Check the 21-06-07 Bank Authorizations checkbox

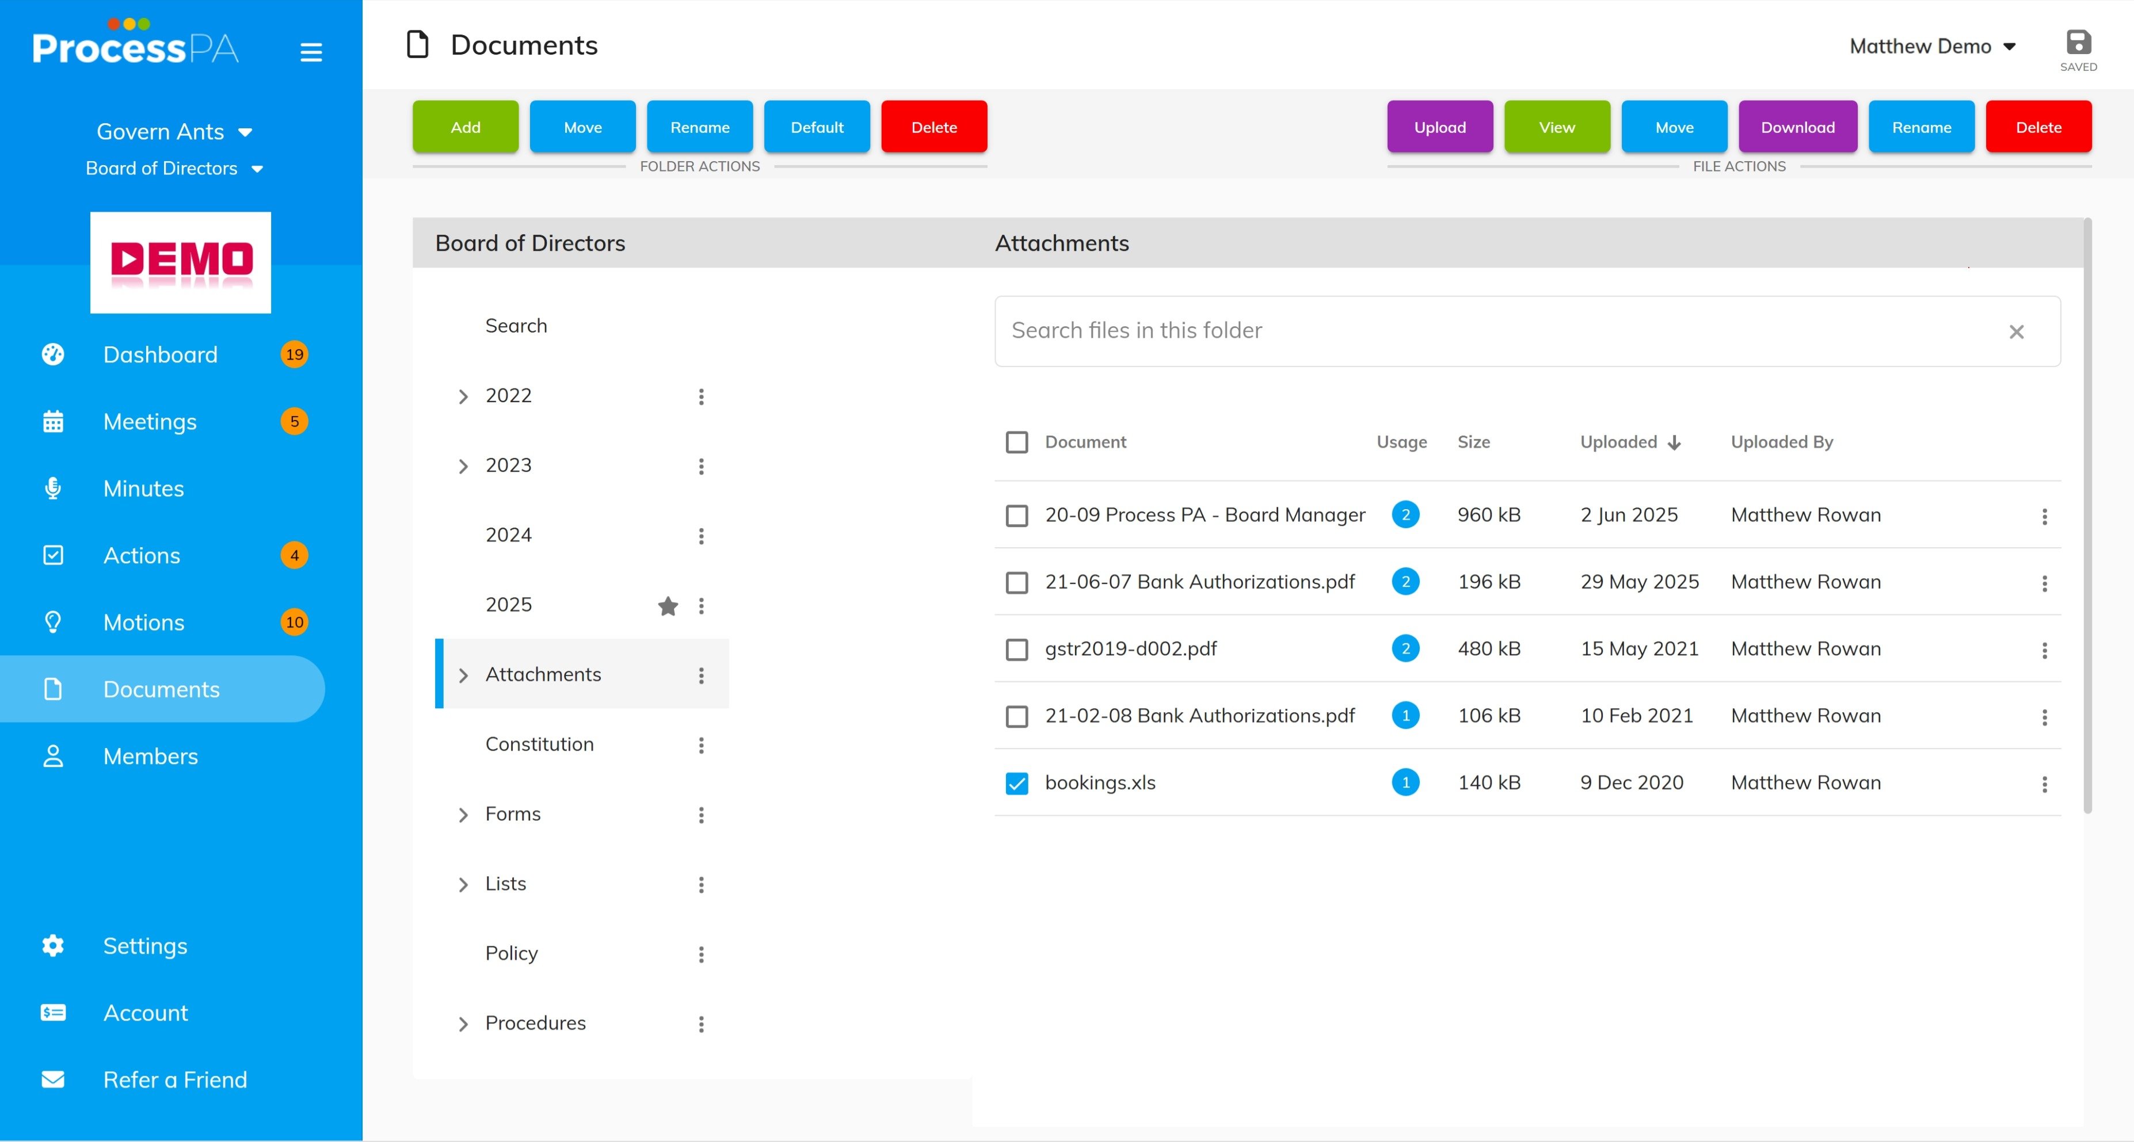tap(1016, 583)
